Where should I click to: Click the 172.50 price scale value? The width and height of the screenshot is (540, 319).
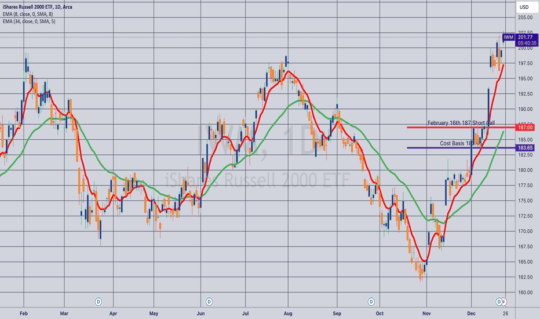[525, 216]
